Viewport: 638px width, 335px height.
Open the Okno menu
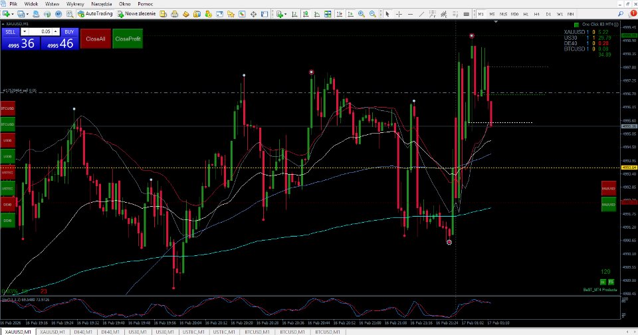point(125,4)
